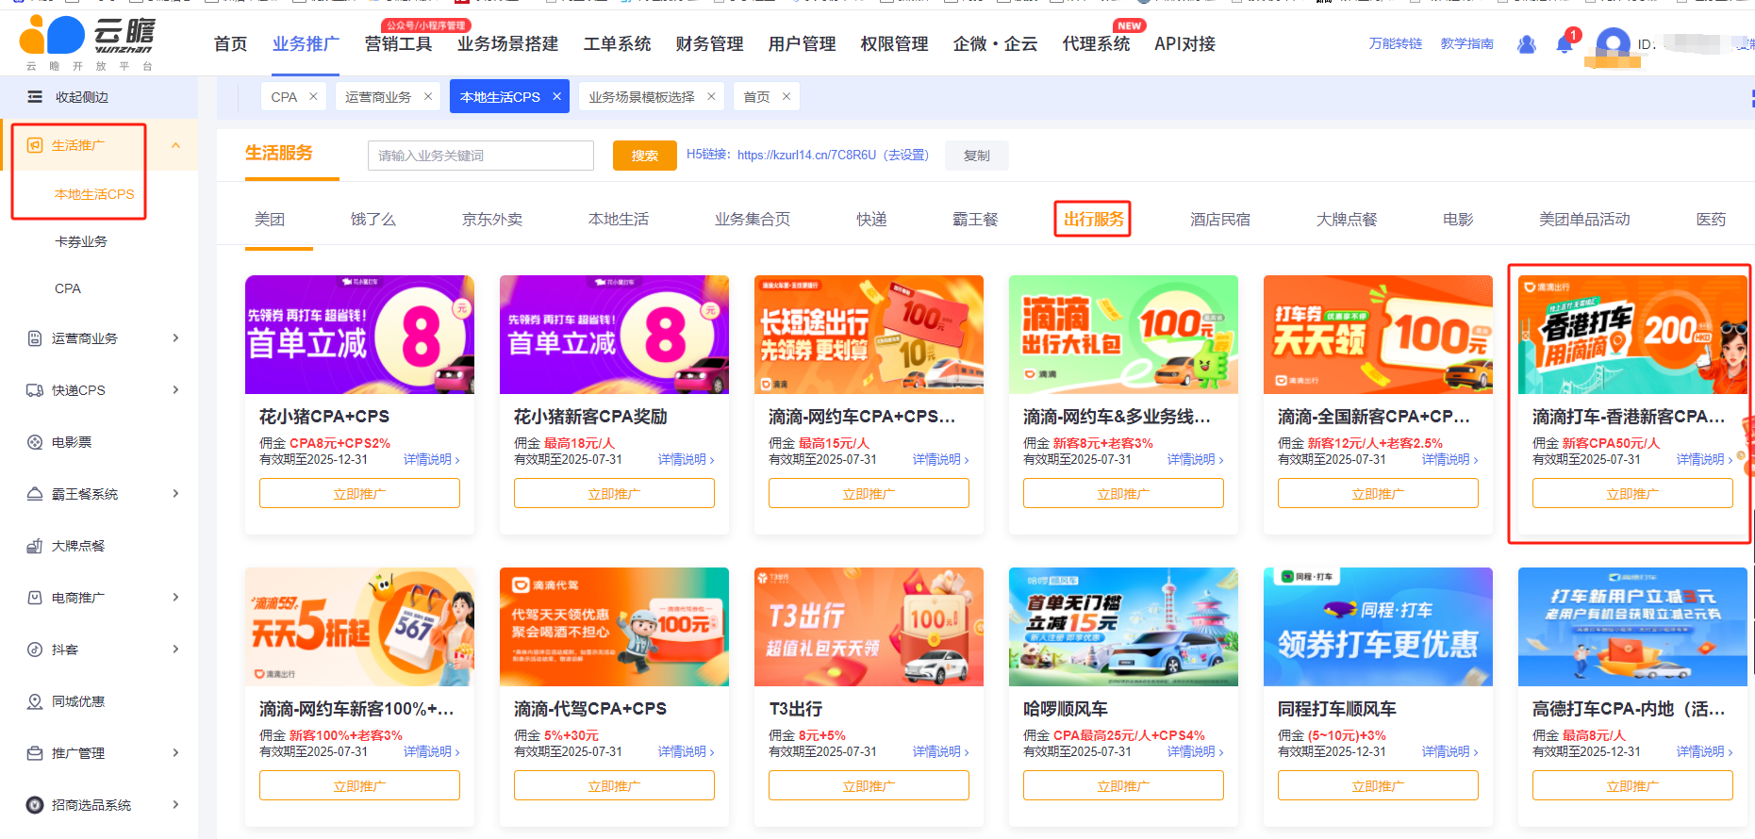1755x839 pixels.
Task: Click the 抖音 sidebar icon
Action: pyautogui.click(x=35, y=650)
